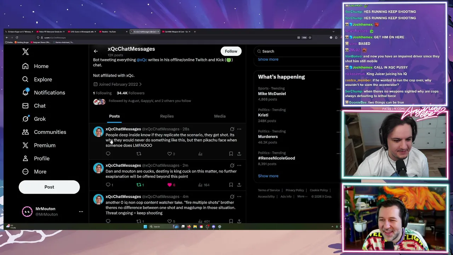Open Grok in sidebar

click(34, 119)
